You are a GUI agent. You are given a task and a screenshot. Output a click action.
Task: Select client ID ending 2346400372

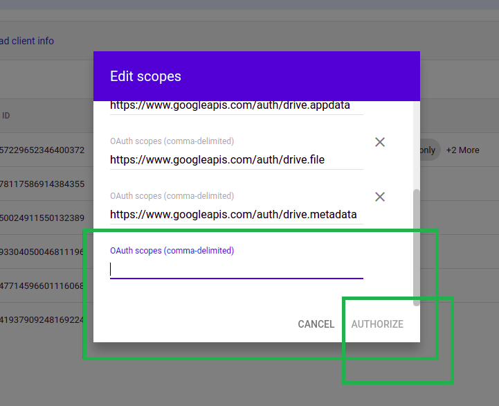[42, 150]
